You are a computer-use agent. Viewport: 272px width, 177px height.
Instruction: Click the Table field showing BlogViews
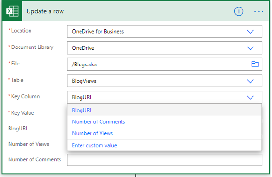164,81
